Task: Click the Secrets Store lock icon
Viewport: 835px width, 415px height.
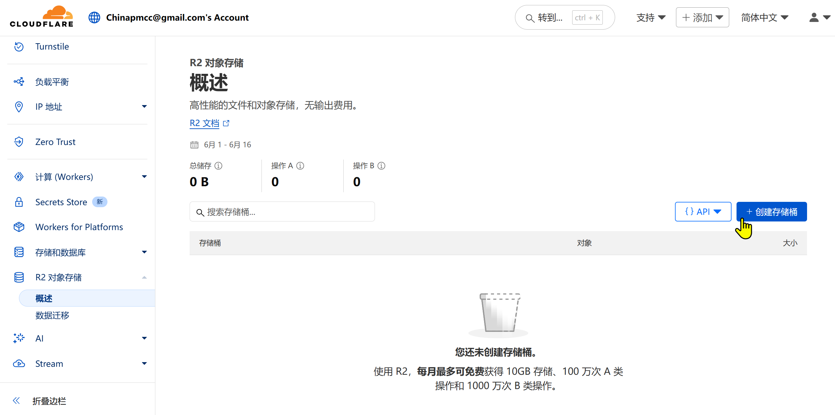Action: click(19, 202)
